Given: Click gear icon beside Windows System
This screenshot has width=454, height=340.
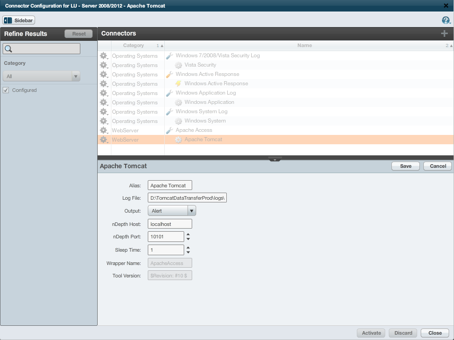Looking at the screenshot, I should click(178, 121).
